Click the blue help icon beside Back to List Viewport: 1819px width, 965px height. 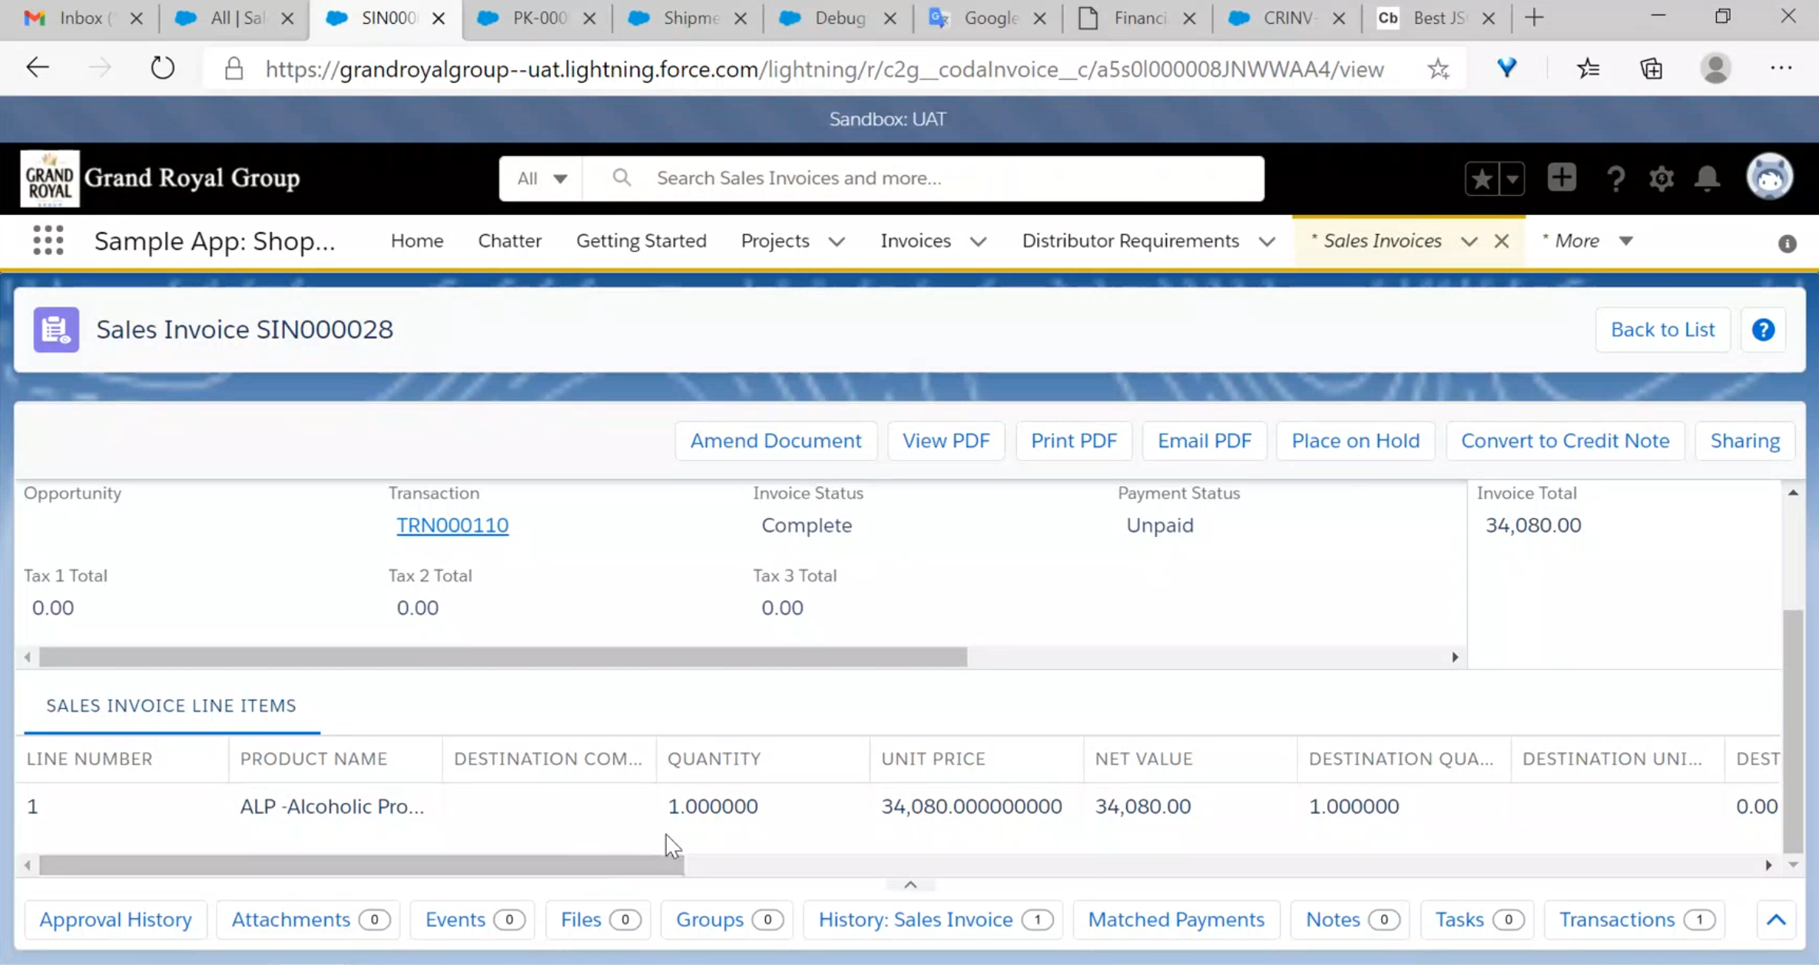(x=1763, y=330)
